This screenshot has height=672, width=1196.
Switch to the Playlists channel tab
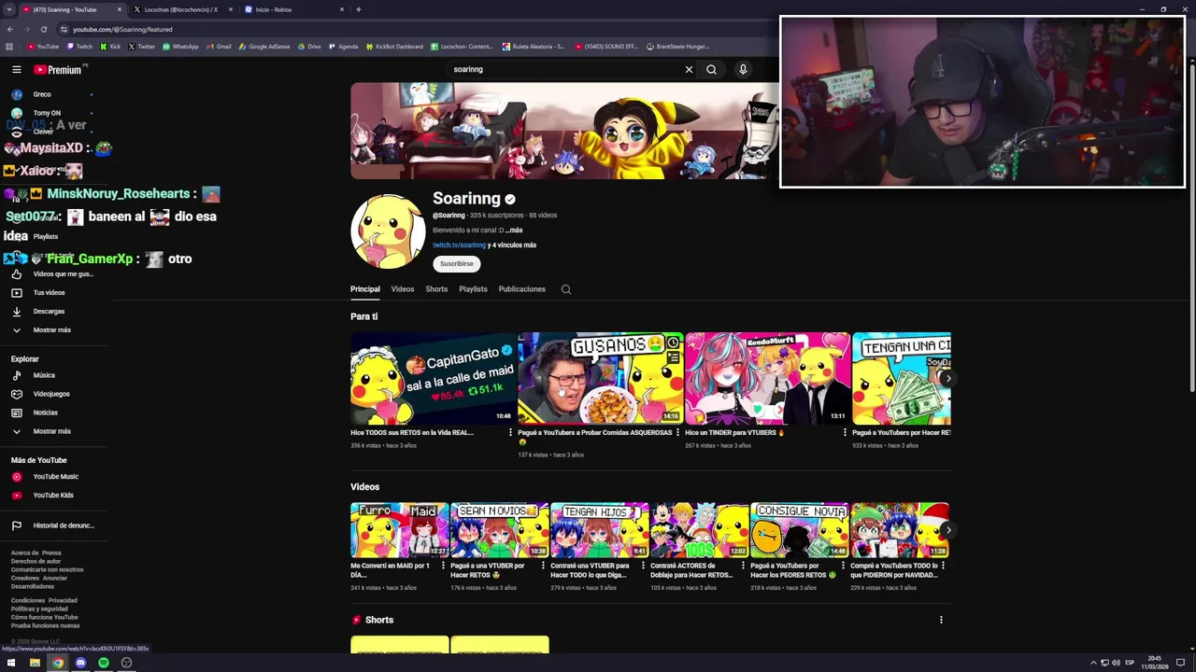473,289
